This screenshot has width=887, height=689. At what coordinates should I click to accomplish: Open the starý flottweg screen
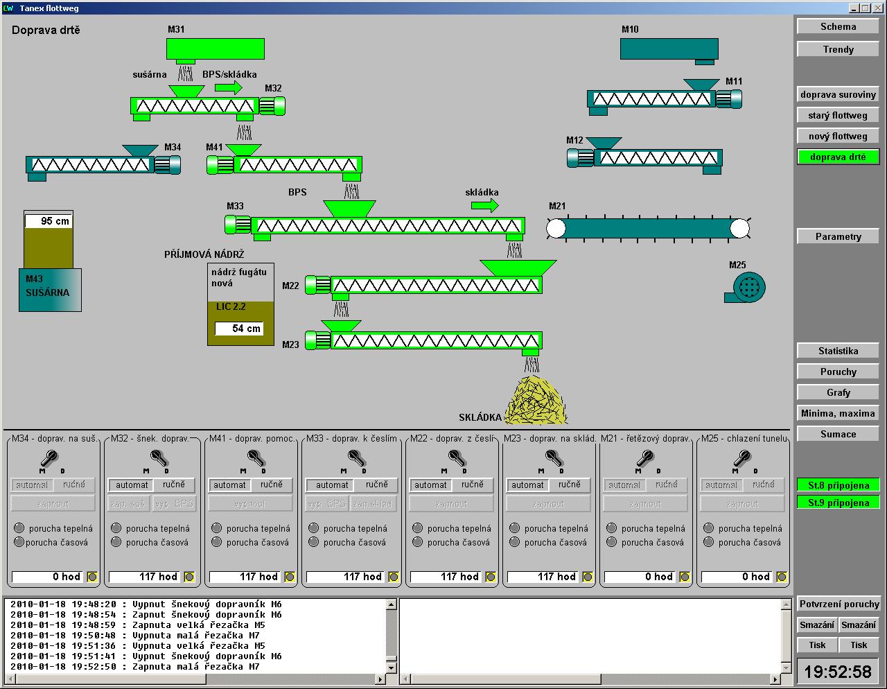click(838, 115)
